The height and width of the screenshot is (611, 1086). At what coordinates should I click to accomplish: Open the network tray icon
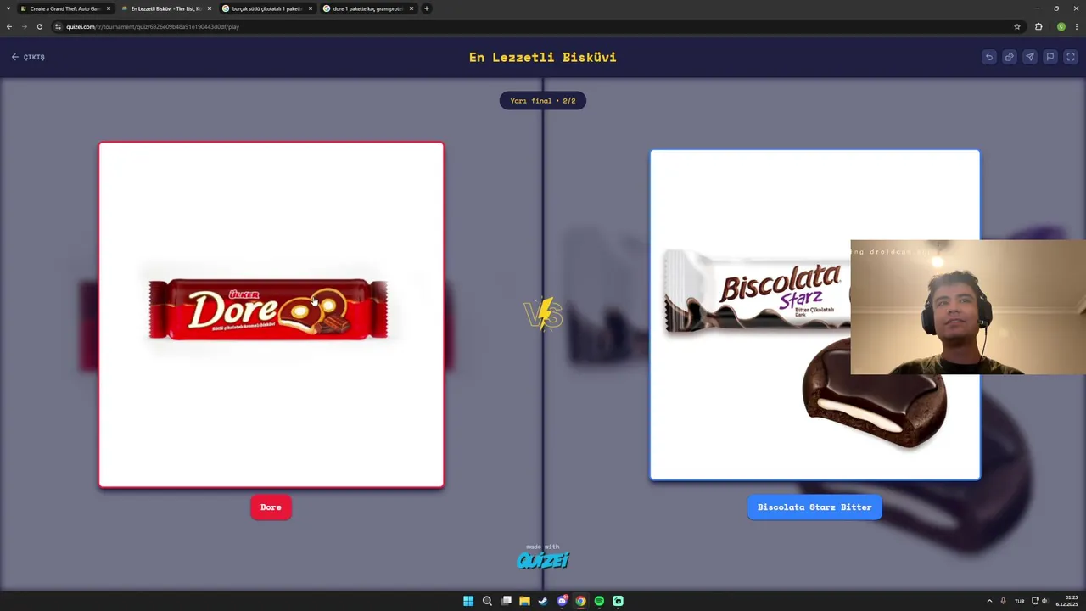pos(1035,601)
